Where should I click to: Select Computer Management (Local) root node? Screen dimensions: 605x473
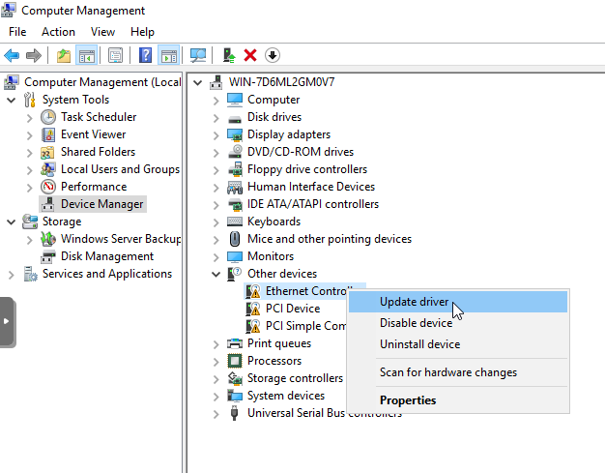pyautogui.click(x=102, y=82)
